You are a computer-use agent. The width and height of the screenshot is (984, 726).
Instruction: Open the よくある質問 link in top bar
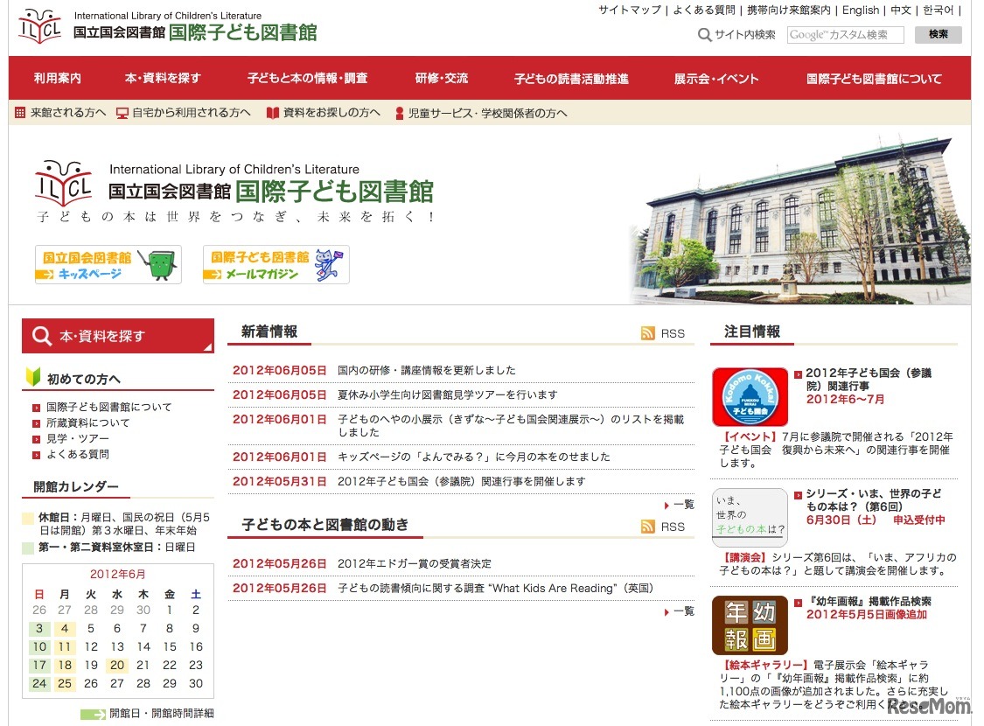tap(704, 10)
